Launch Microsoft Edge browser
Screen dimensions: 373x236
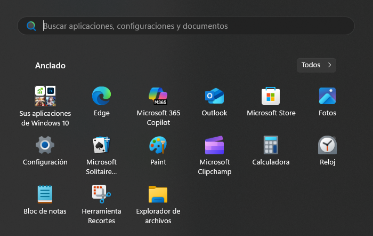pyautogui.click(x=102, y=96)
